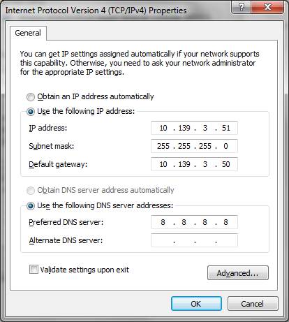The width and height of the screenshot is (289, 322).
Task: Click the Preferred DNS server field
Action: pyautogui.click(x=194, y=222)
